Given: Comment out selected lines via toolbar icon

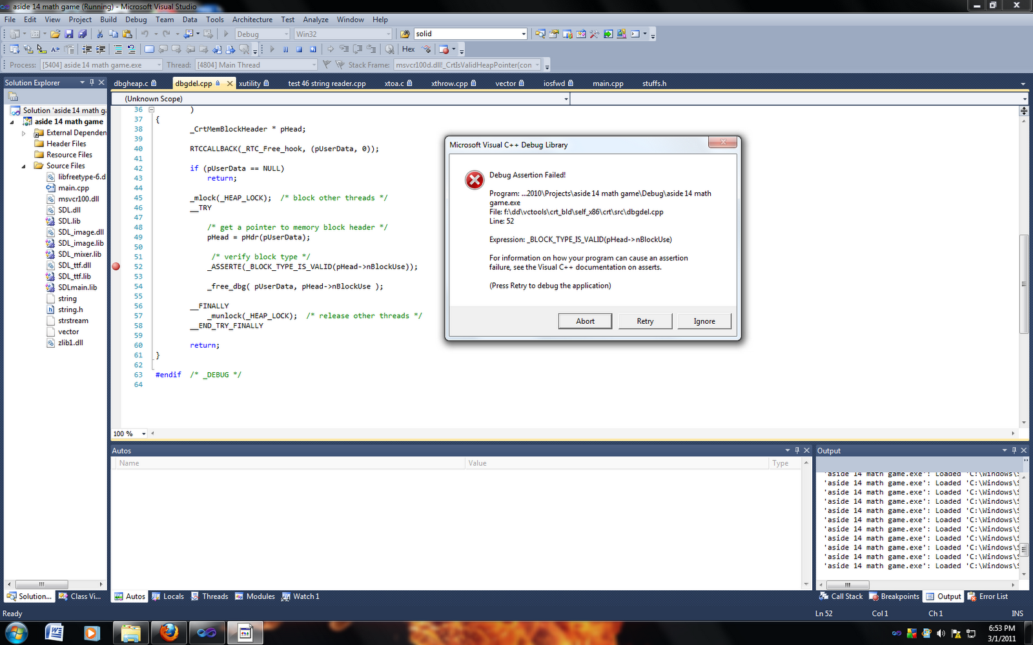Looking at the screenshot, I should point(118,49).
